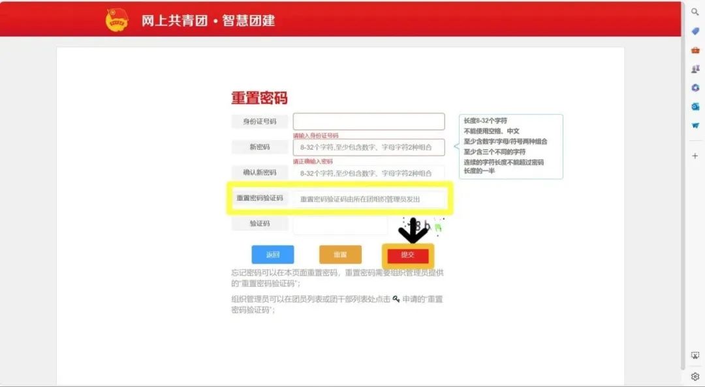The width and height of the screenshot is (705, 387).
Task: Focus the 确认新密码 input field
Action: click(x=369, y=173)
